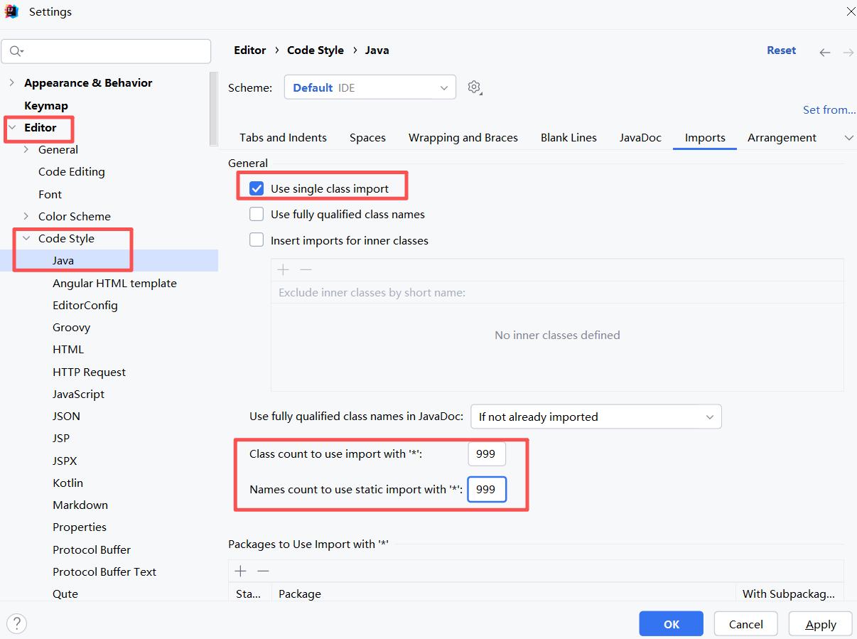This screenshot has height=639, width=857.
Task: Expand the General tree node
Action: tap(26, 149)
